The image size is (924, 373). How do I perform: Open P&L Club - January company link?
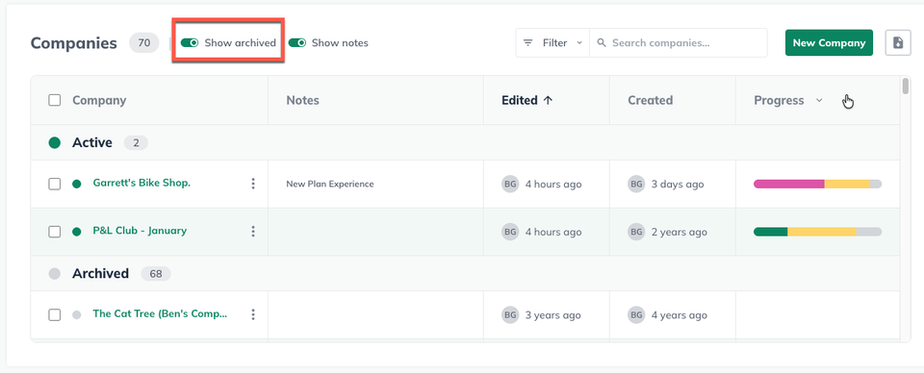(140, 231)
